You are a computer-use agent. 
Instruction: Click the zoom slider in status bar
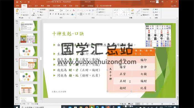162,104
